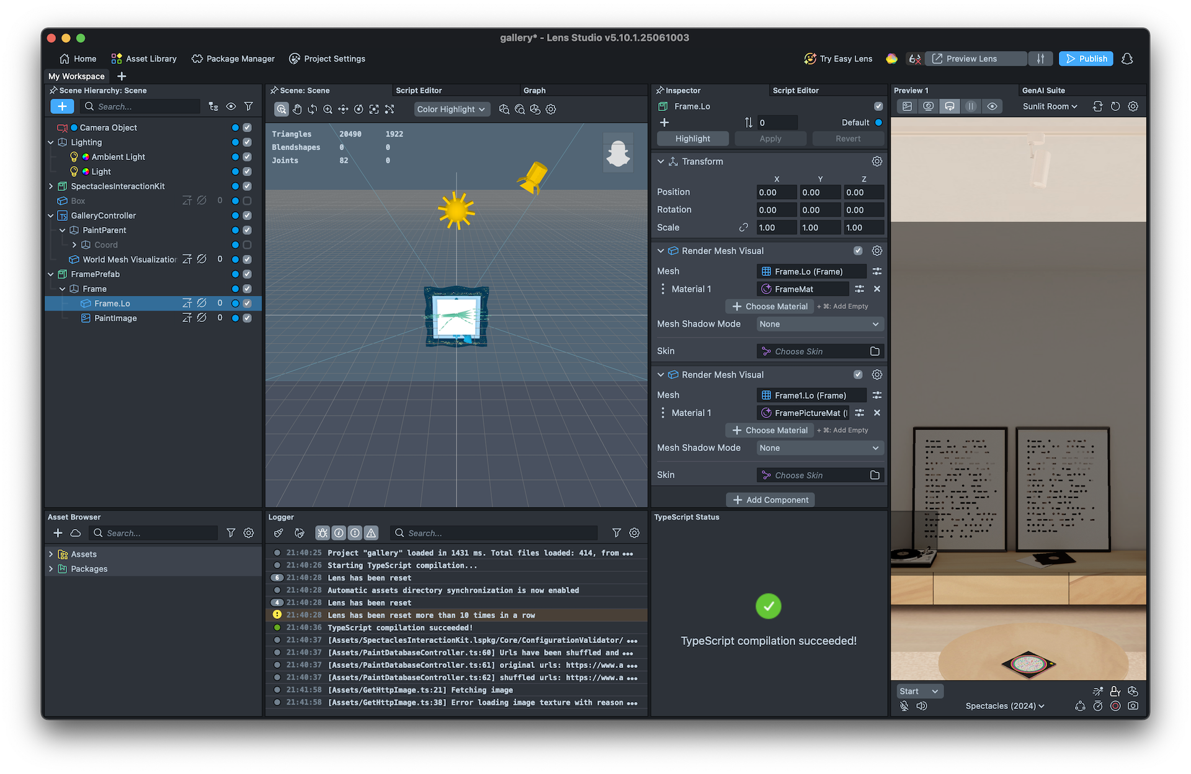Viewport: 1191px width, 774px height.
Task: Toggle first Render Mesh Visual enabled checkbox
Action: [x=858, y=251]
